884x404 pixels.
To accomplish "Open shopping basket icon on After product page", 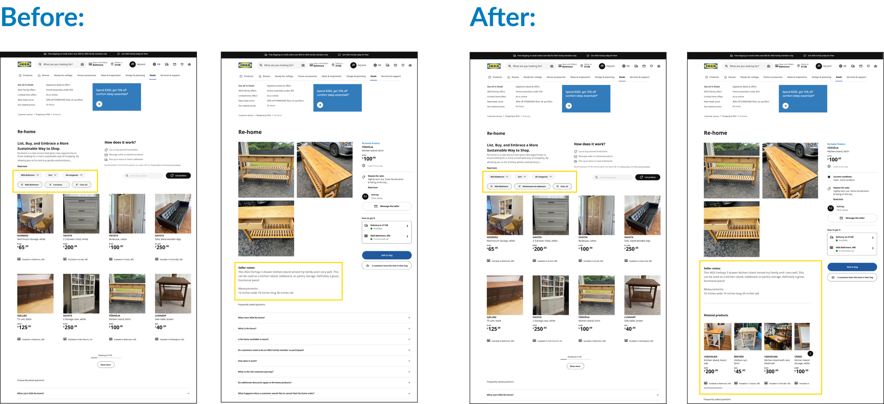I will point(876,66).
